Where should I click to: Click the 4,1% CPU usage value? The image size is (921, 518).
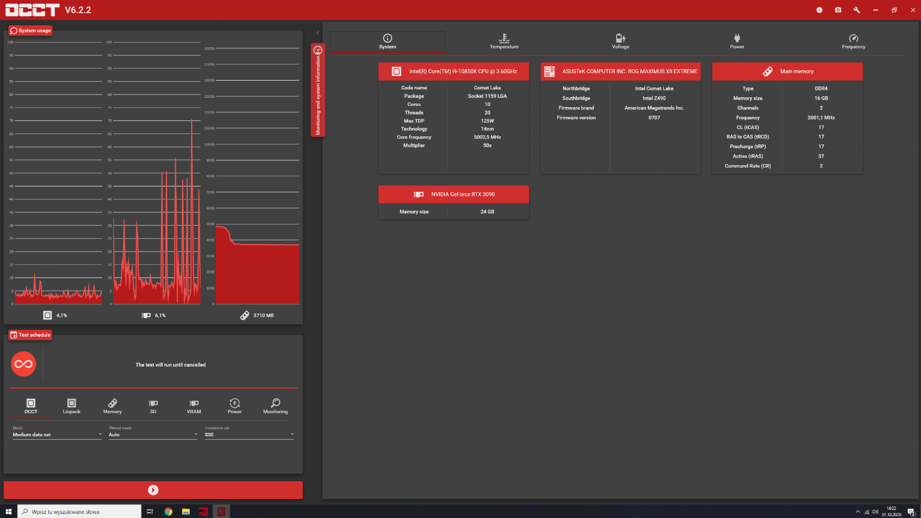coord(62,315)
